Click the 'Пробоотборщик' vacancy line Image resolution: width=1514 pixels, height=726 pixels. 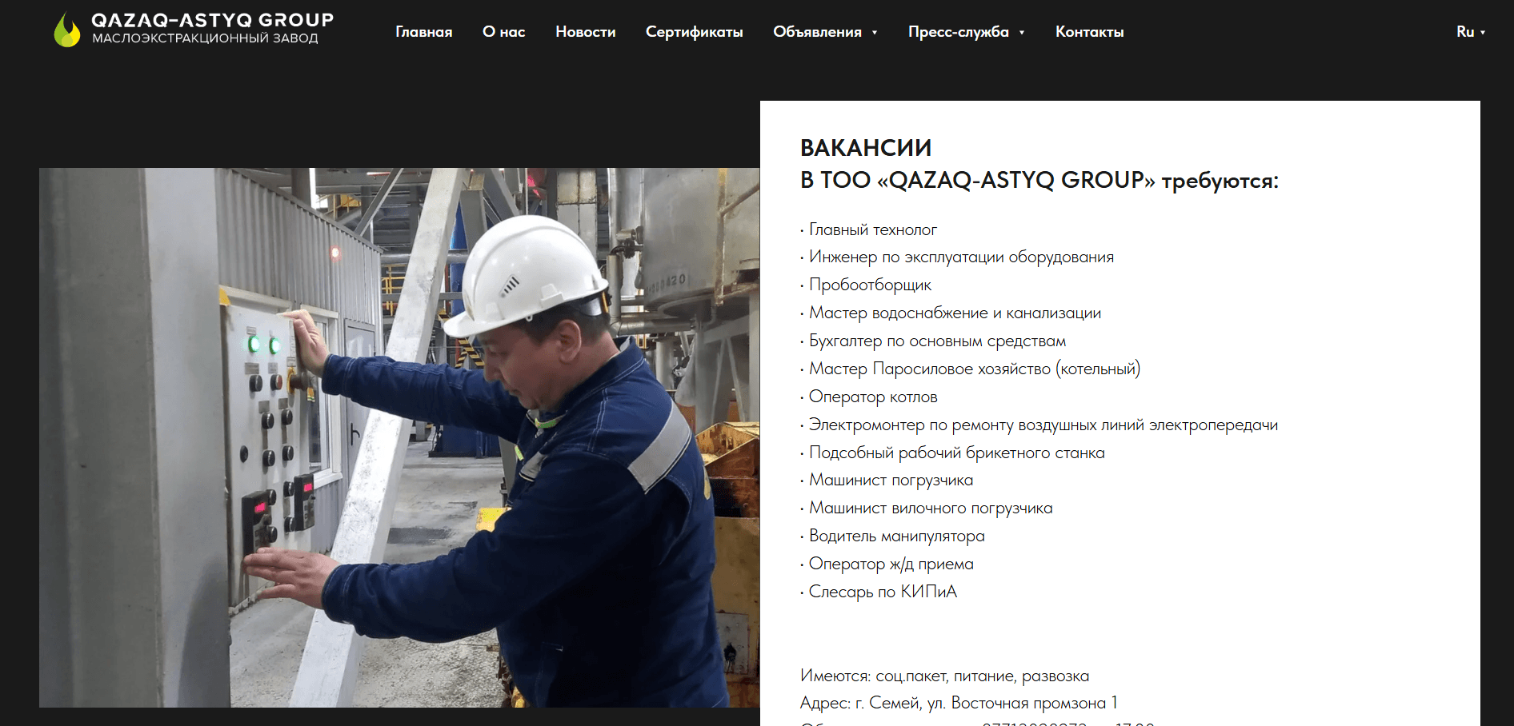(866, 285)
